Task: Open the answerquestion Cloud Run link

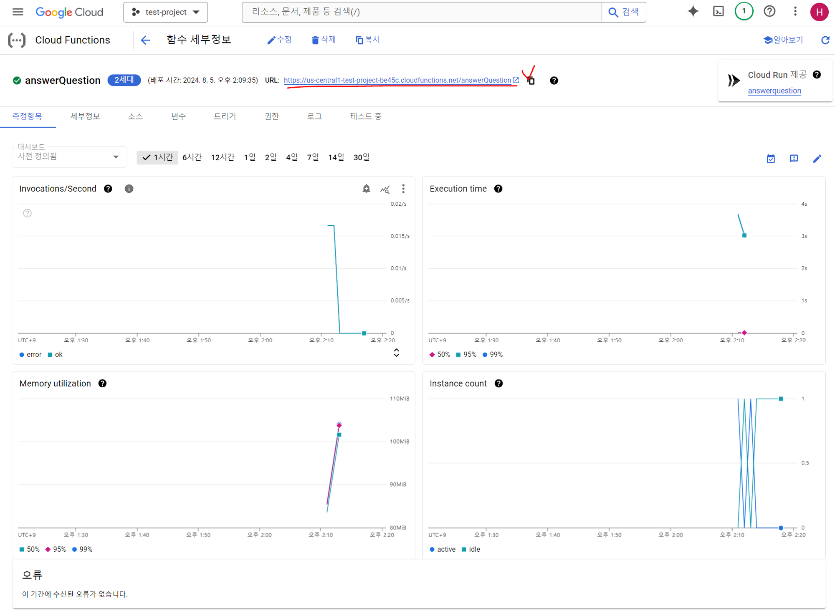Action: 774,91
